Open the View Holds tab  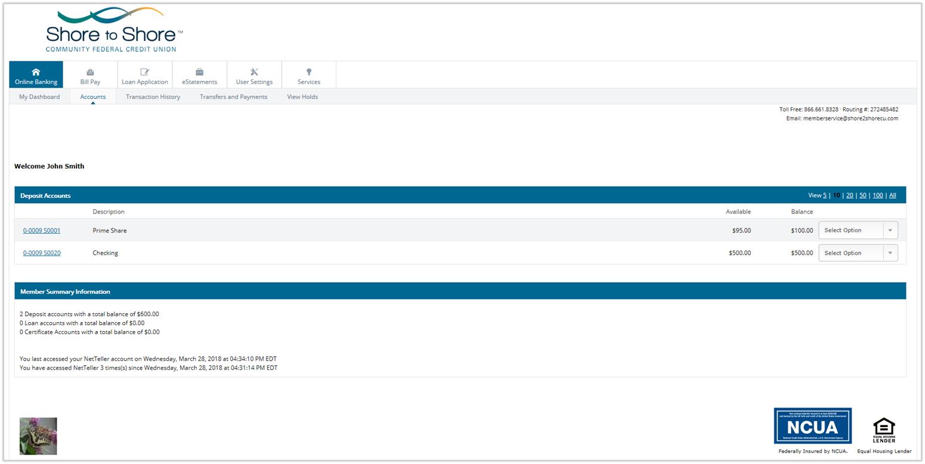(x=302, y=97)
